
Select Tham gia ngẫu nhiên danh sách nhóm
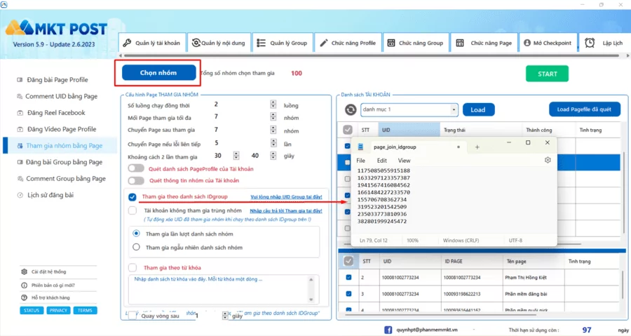(x=137, y=247)
